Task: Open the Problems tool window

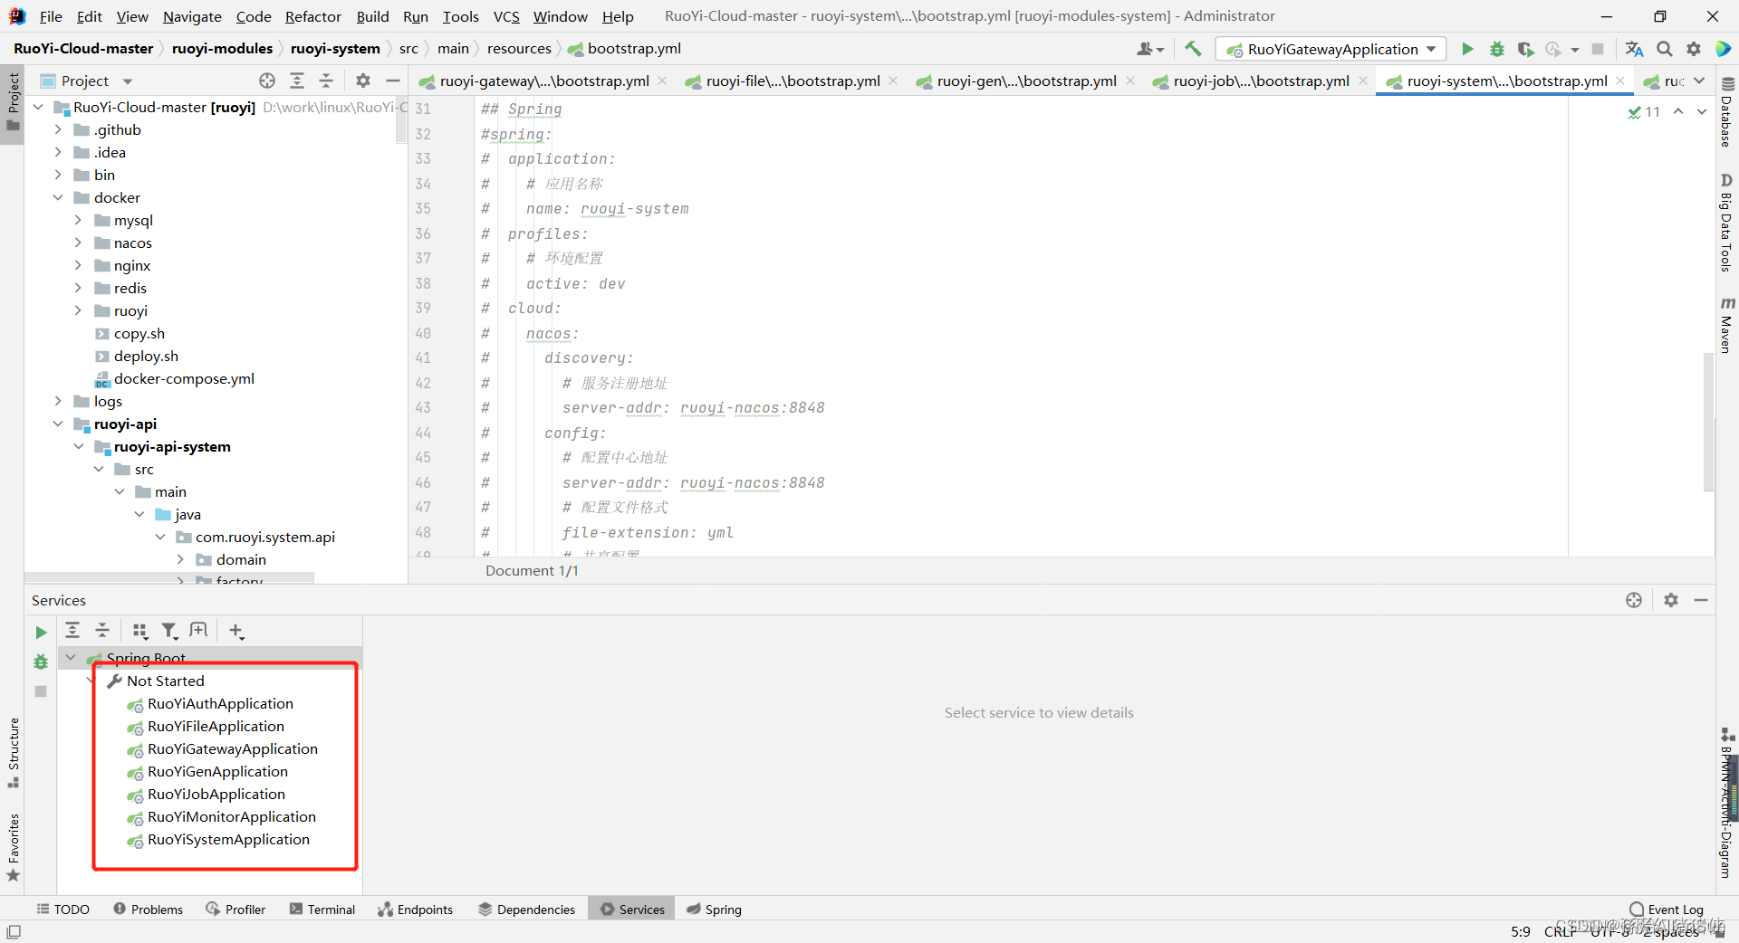Action: tap(149, 910)
